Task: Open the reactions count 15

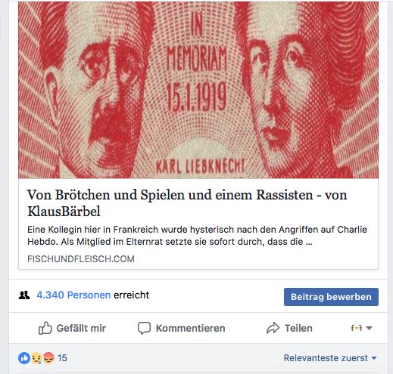Action: click(x=62, y=358)
